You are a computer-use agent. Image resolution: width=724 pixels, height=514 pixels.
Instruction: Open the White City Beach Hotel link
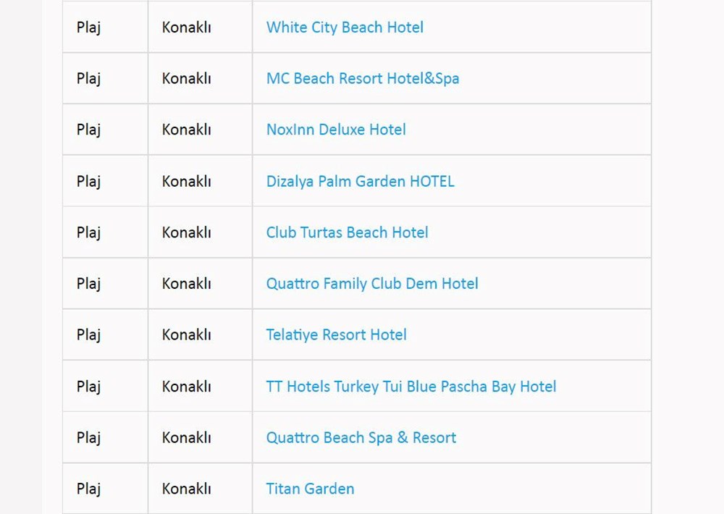(x=345, y=28)
